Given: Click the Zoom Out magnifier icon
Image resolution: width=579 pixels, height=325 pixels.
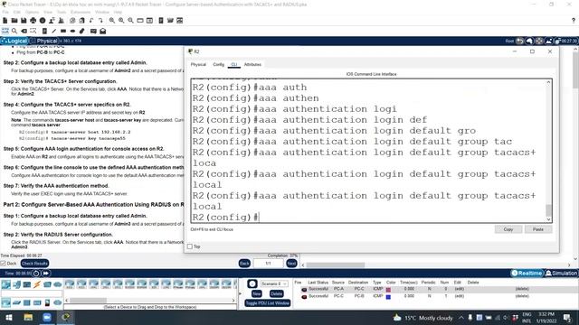Looking at the screenshot, I should (x=130, y=21).
